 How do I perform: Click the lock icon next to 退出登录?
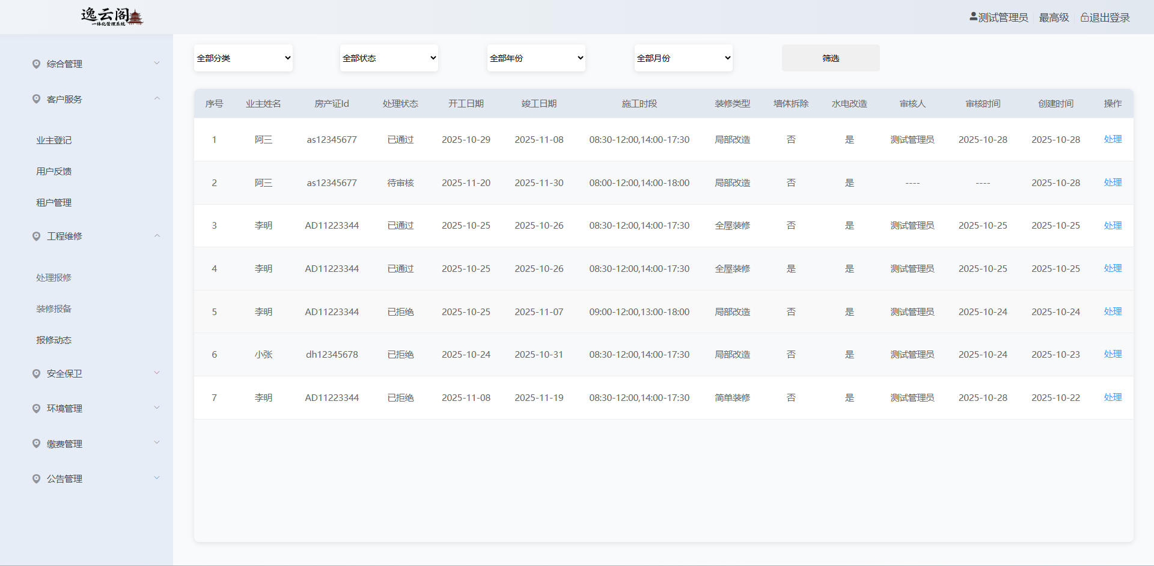pyautogui.click(x=1084, y=17)
